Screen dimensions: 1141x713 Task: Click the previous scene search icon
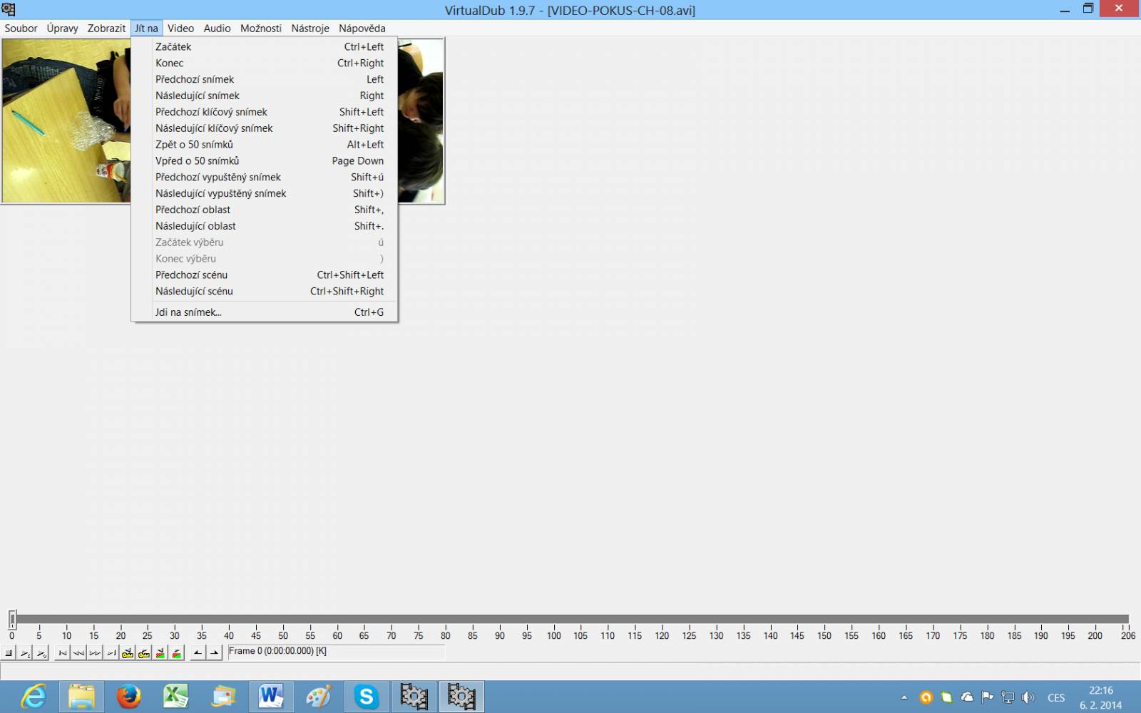[160, 652]
